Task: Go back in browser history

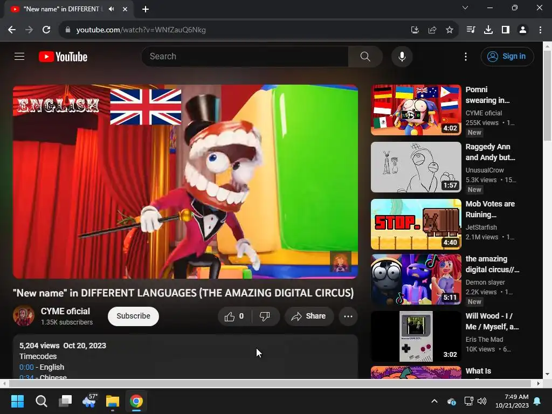Action: 12,30
